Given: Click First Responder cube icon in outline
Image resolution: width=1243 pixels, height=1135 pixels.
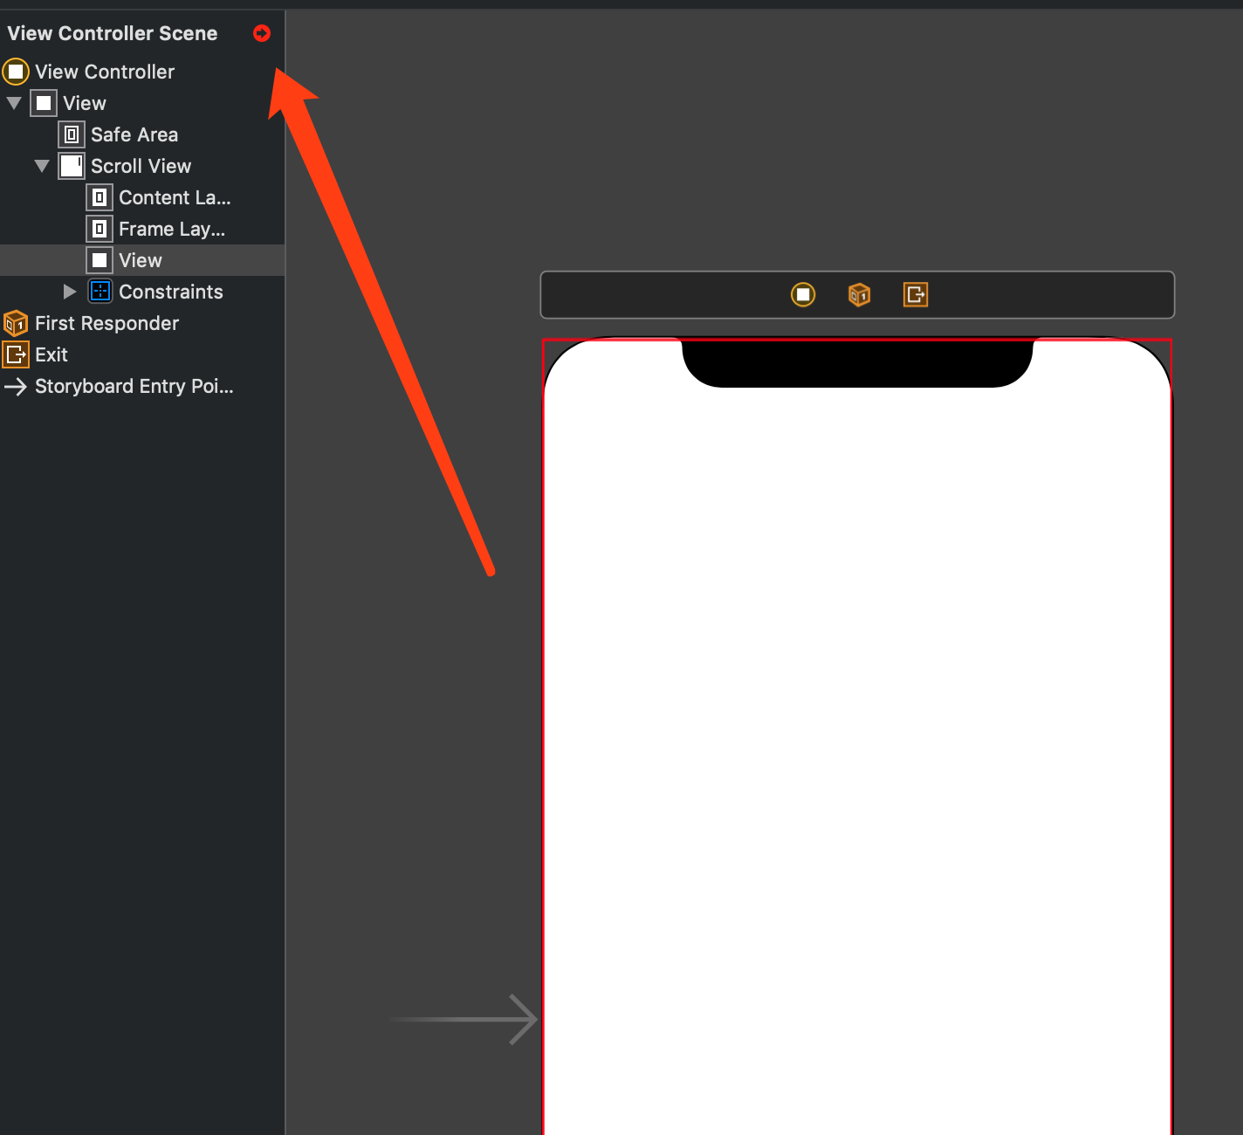Looking at the screenshot, I should [x=16, y=323].
